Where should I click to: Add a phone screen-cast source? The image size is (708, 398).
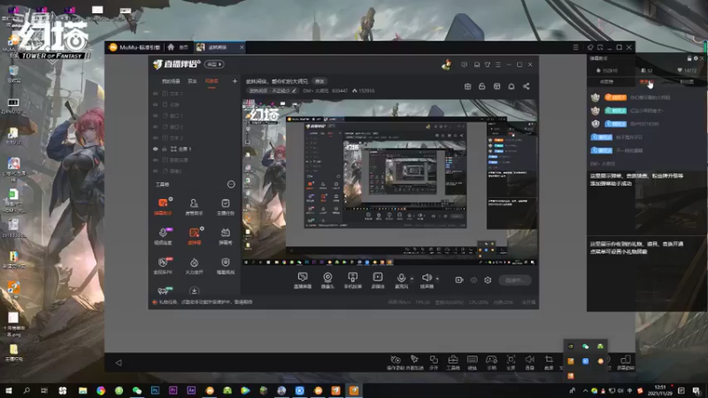[352, 279]
